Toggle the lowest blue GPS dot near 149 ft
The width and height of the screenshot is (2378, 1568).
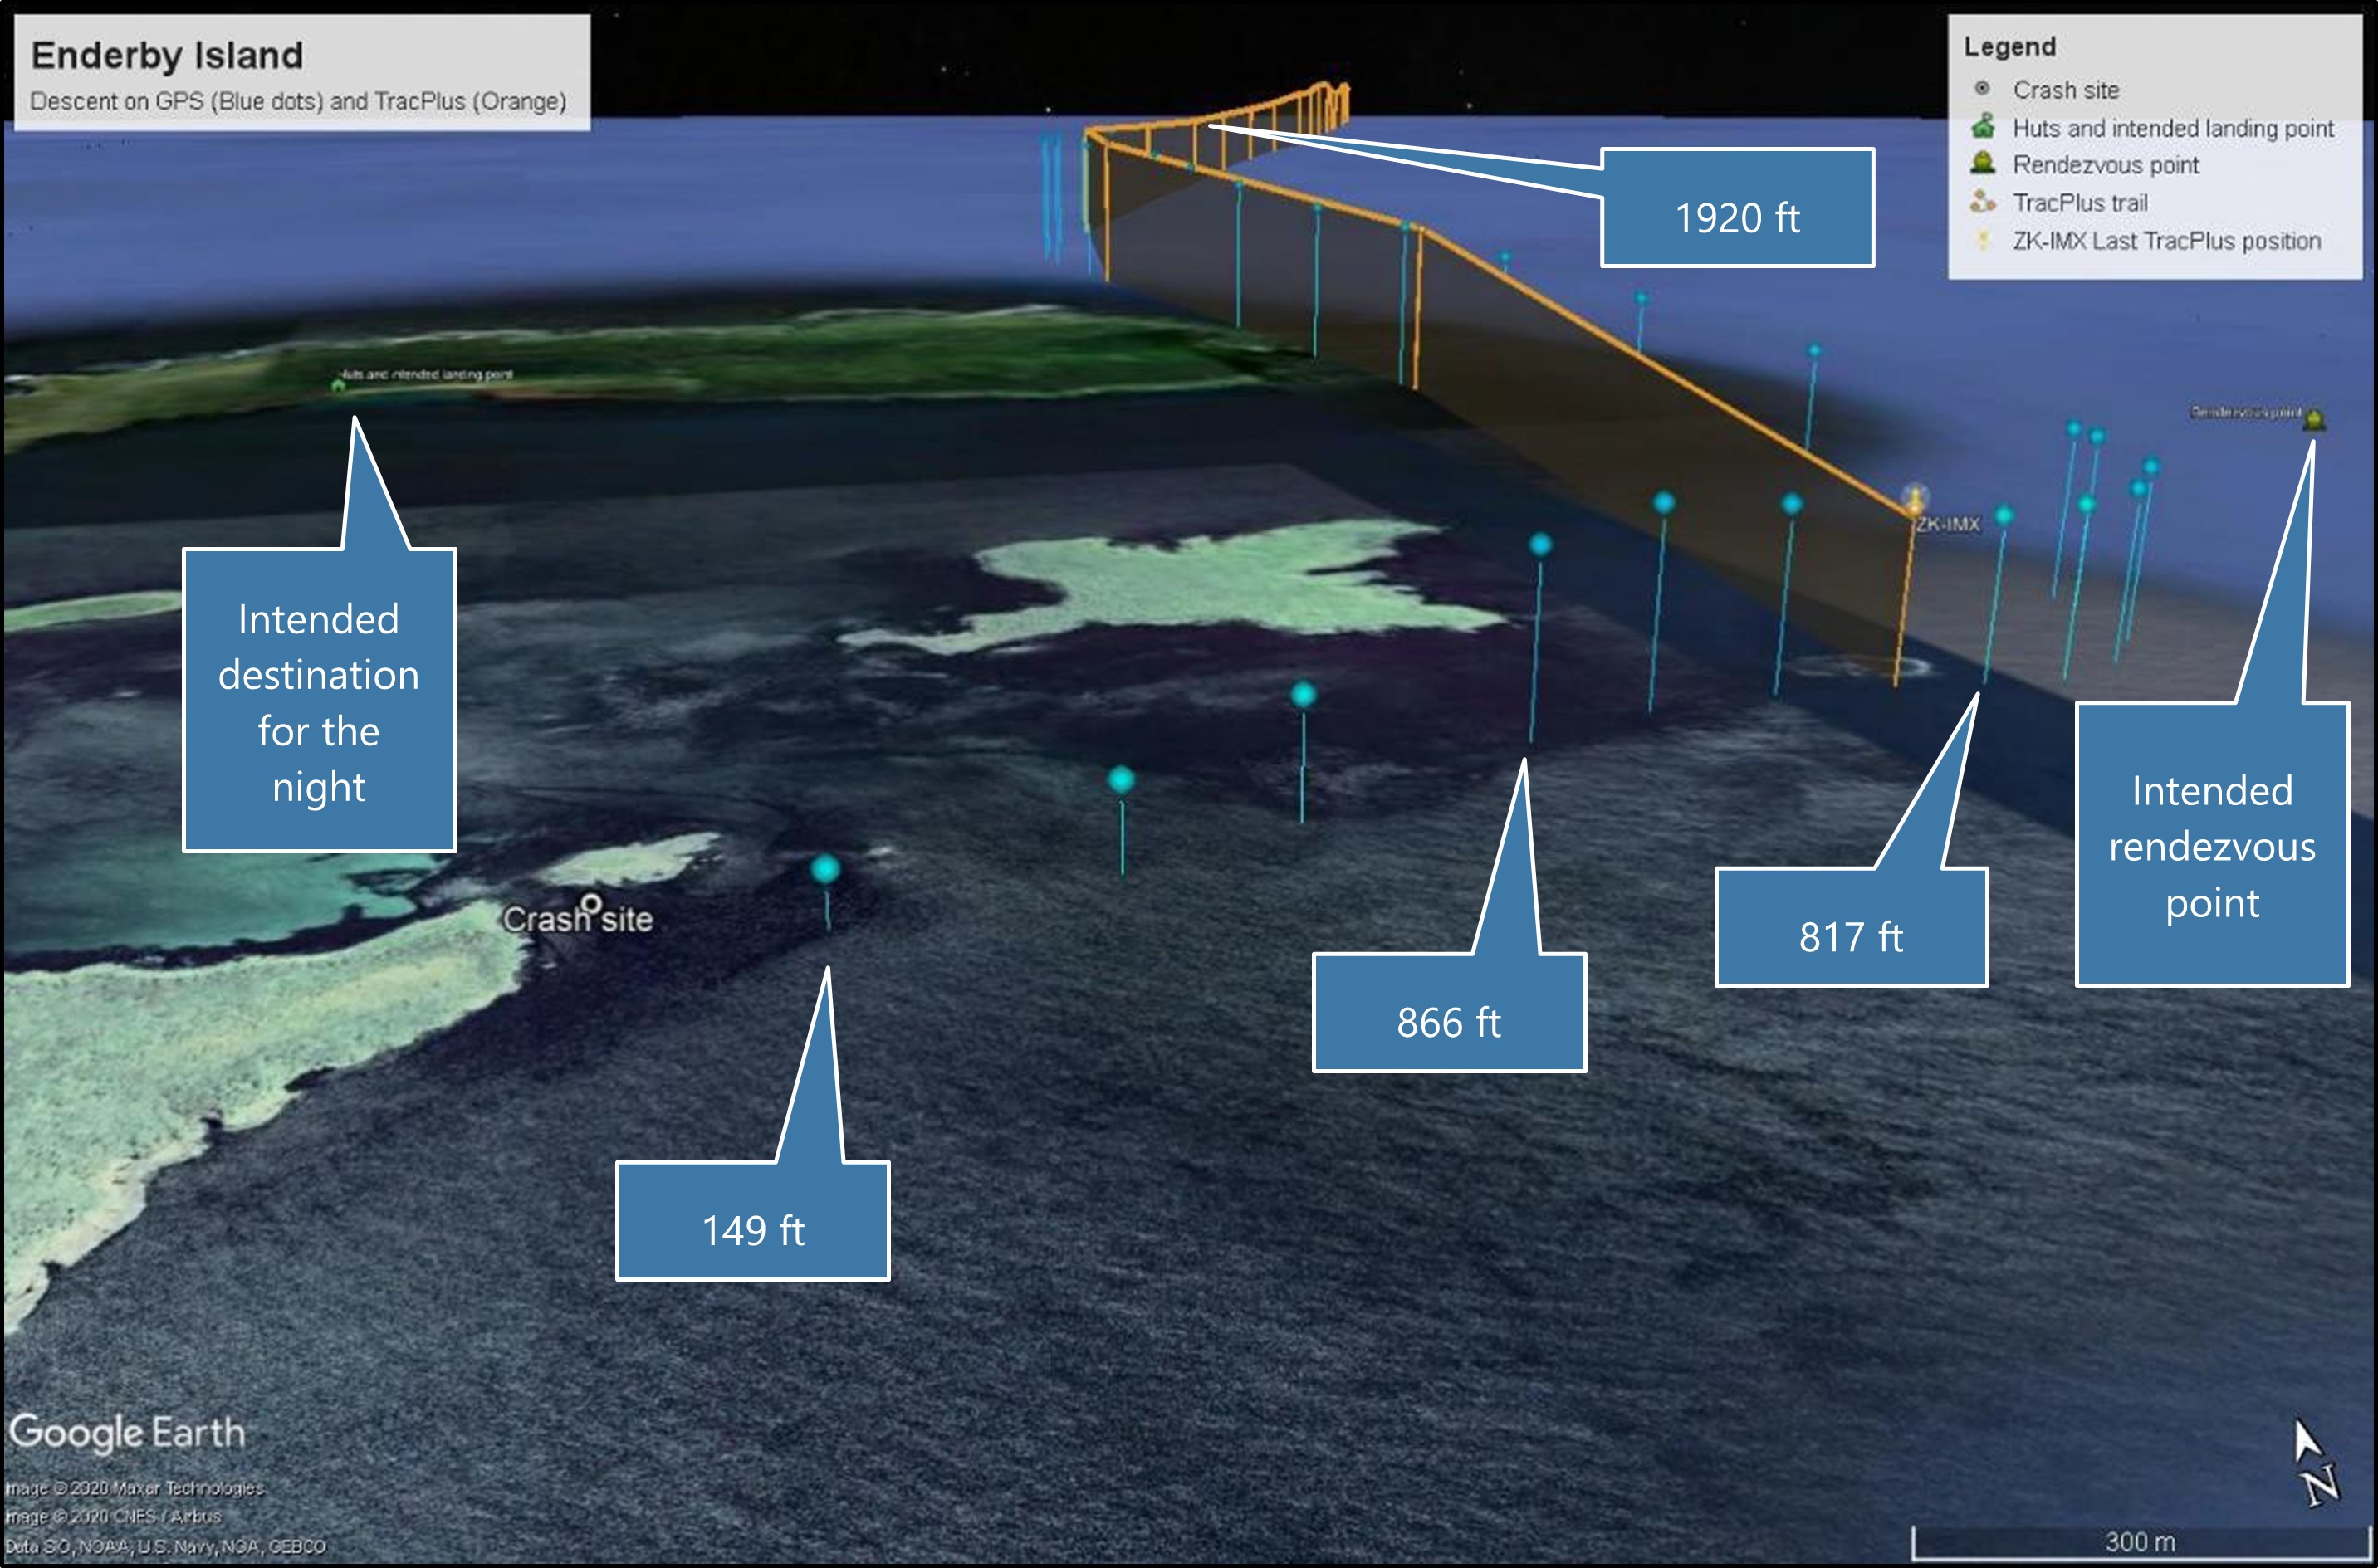pos(828,870)
